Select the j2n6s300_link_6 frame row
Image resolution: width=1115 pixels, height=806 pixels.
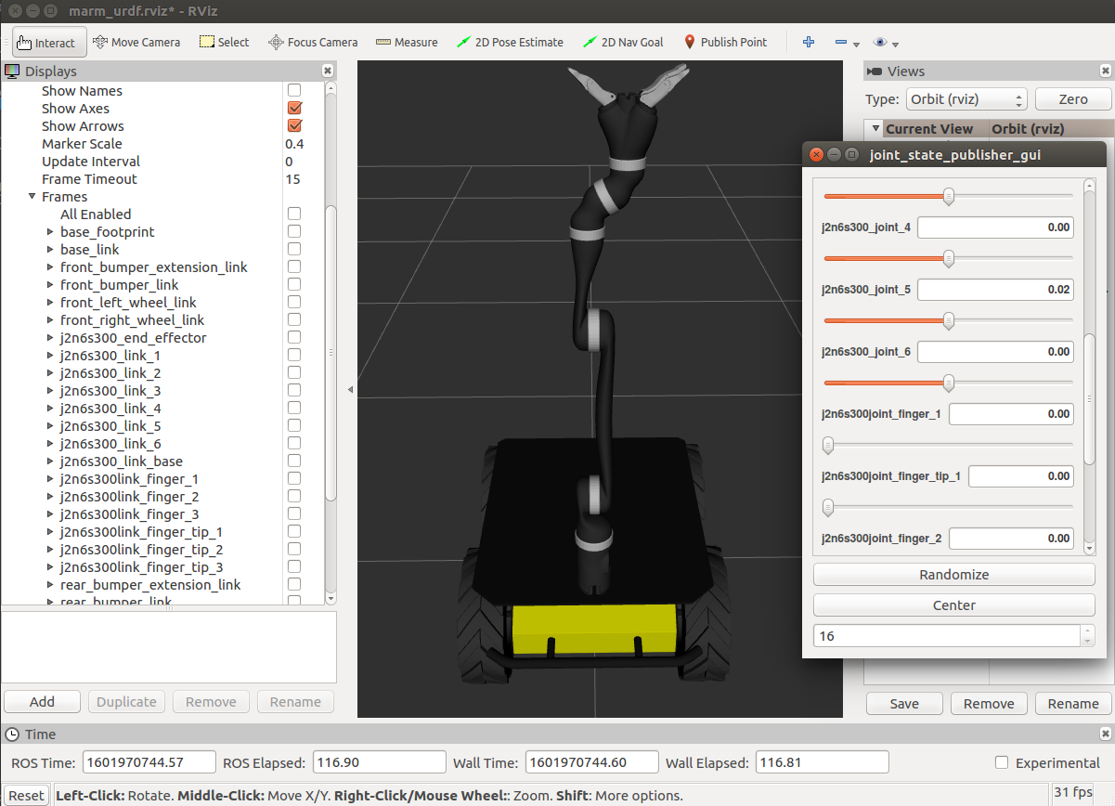pos(110,444)
